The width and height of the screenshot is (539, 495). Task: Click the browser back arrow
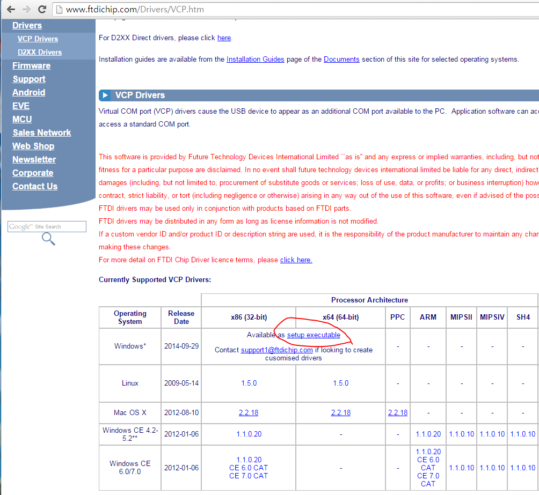(11, 9)
